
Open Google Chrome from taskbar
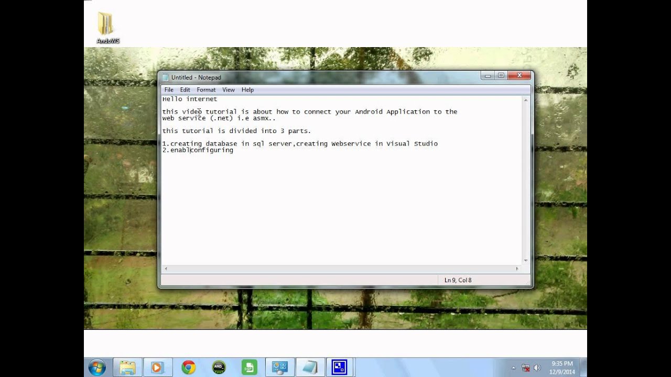[188, 368]
